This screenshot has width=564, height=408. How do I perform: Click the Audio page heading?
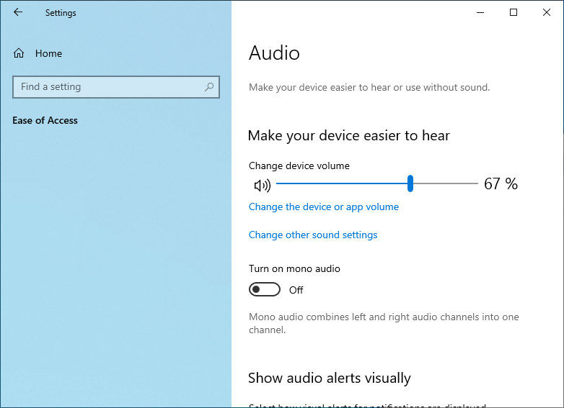274,53
